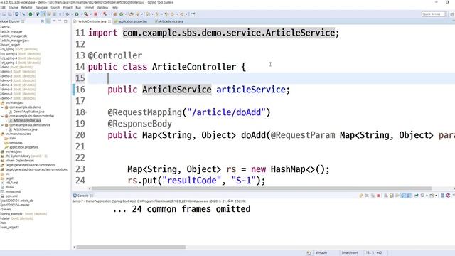
Task: Open the Debug dropdown arrow
Action: (72, 14)
